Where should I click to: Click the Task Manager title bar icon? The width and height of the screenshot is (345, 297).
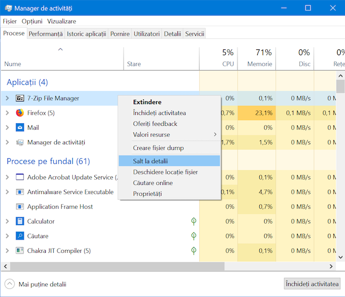tap(9, 8)
